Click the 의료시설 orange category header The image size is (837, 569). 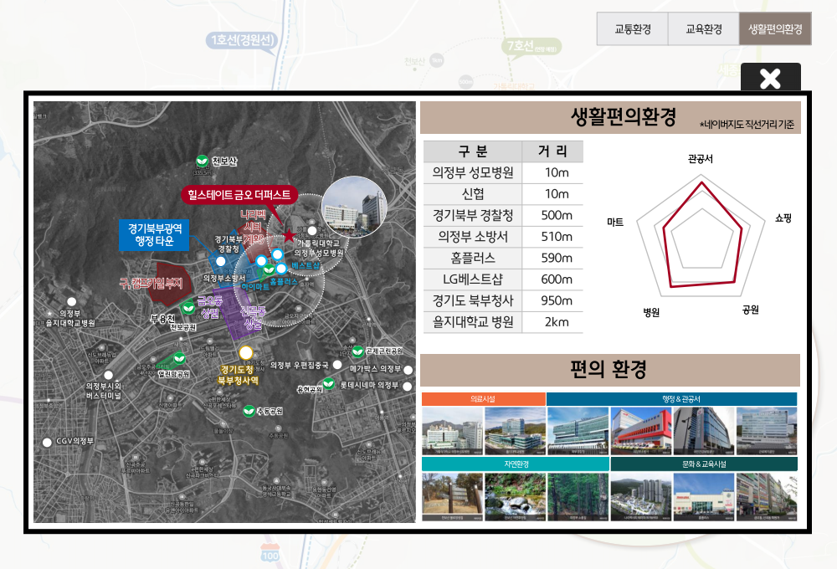[484, 399]
